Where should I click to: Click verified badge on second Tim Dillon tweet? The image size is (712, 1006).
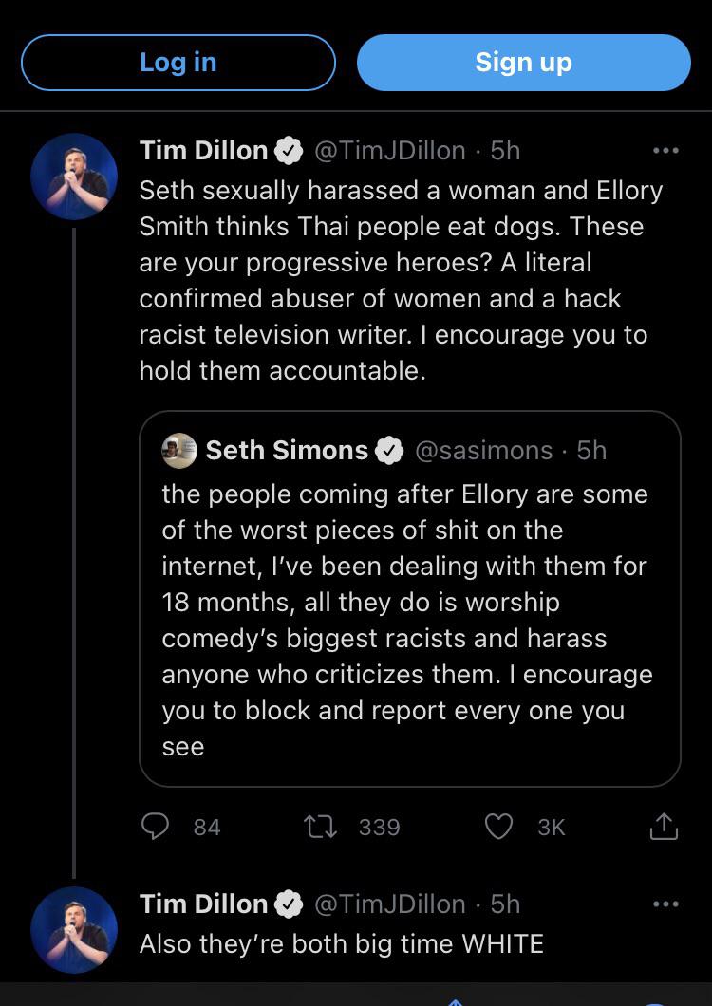coord(289,905)
